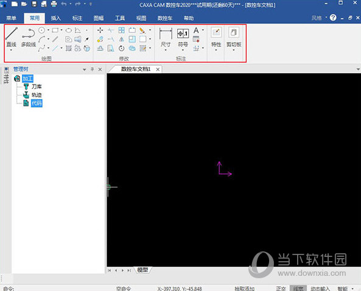Choose the circle drawing tool
Image resolution: width=361 pixels, height=291 pixels.
tap(41, 30)
